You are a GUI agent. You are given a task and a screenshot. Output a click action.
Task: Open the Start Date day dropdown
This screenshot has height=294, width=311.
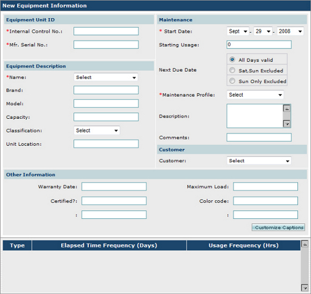pyautogui.click(x=263, y=31)
